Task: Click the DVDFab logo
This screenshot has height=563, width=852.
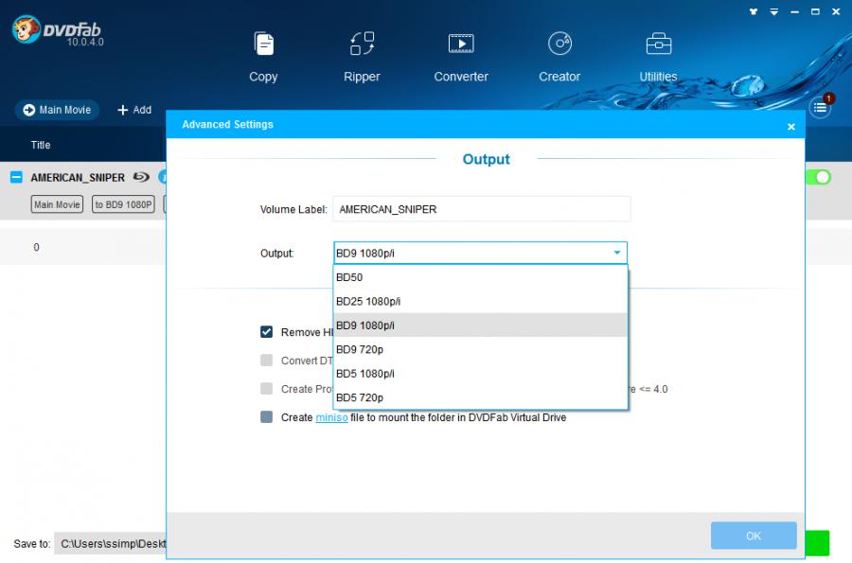Action: coord(58,30)
